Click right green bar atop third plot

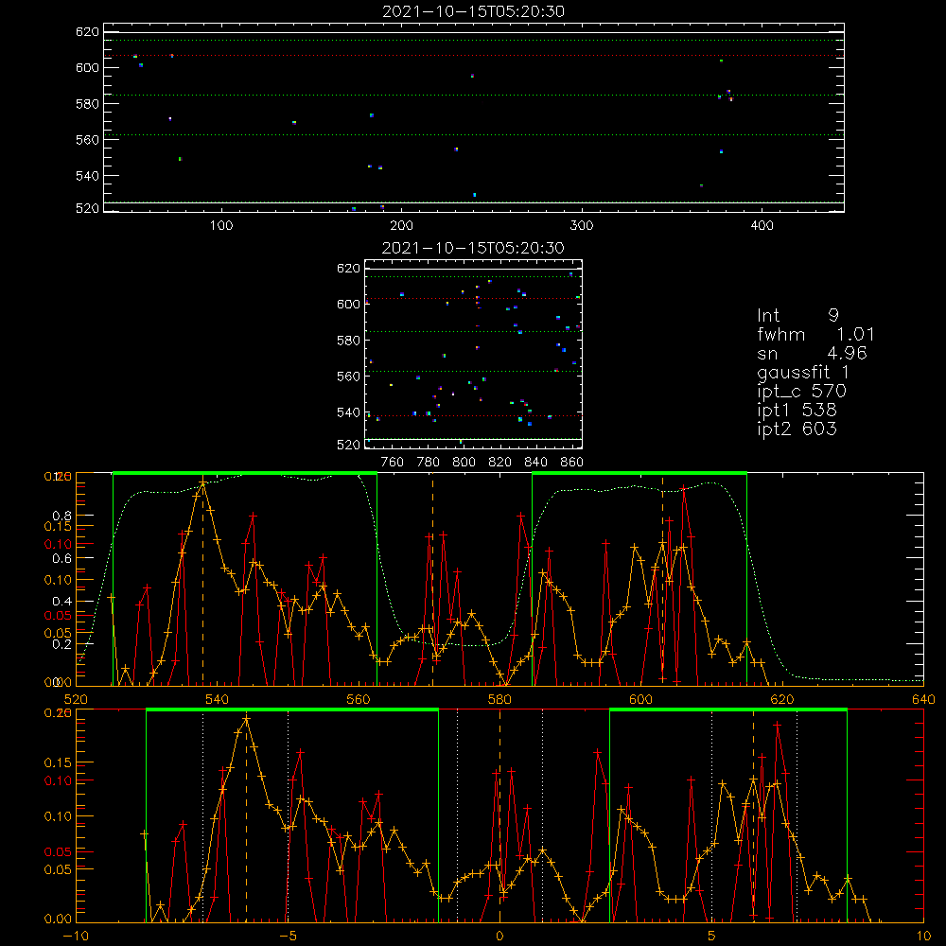[639, 473]
